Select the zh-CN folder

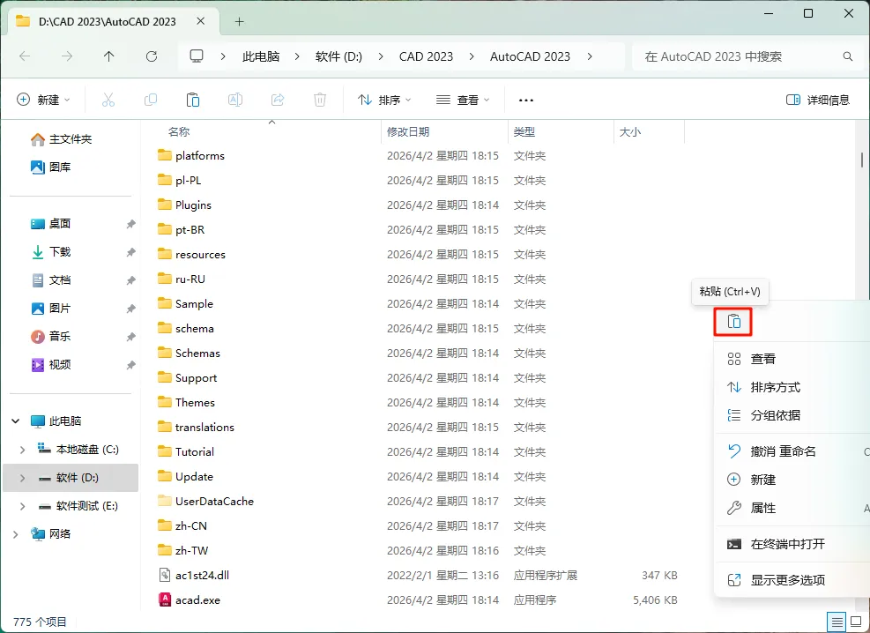point(182,526)
